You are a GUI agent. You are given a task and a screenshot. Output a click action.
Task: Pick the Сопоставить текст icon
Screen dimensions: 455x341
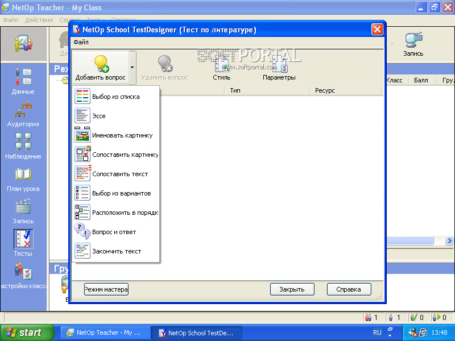pos(82,173)
